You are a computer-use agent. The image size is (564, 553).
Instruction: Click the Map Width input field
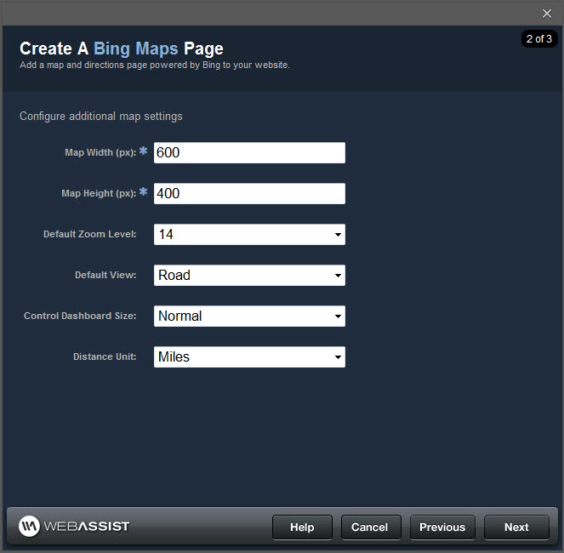point(249,152)
